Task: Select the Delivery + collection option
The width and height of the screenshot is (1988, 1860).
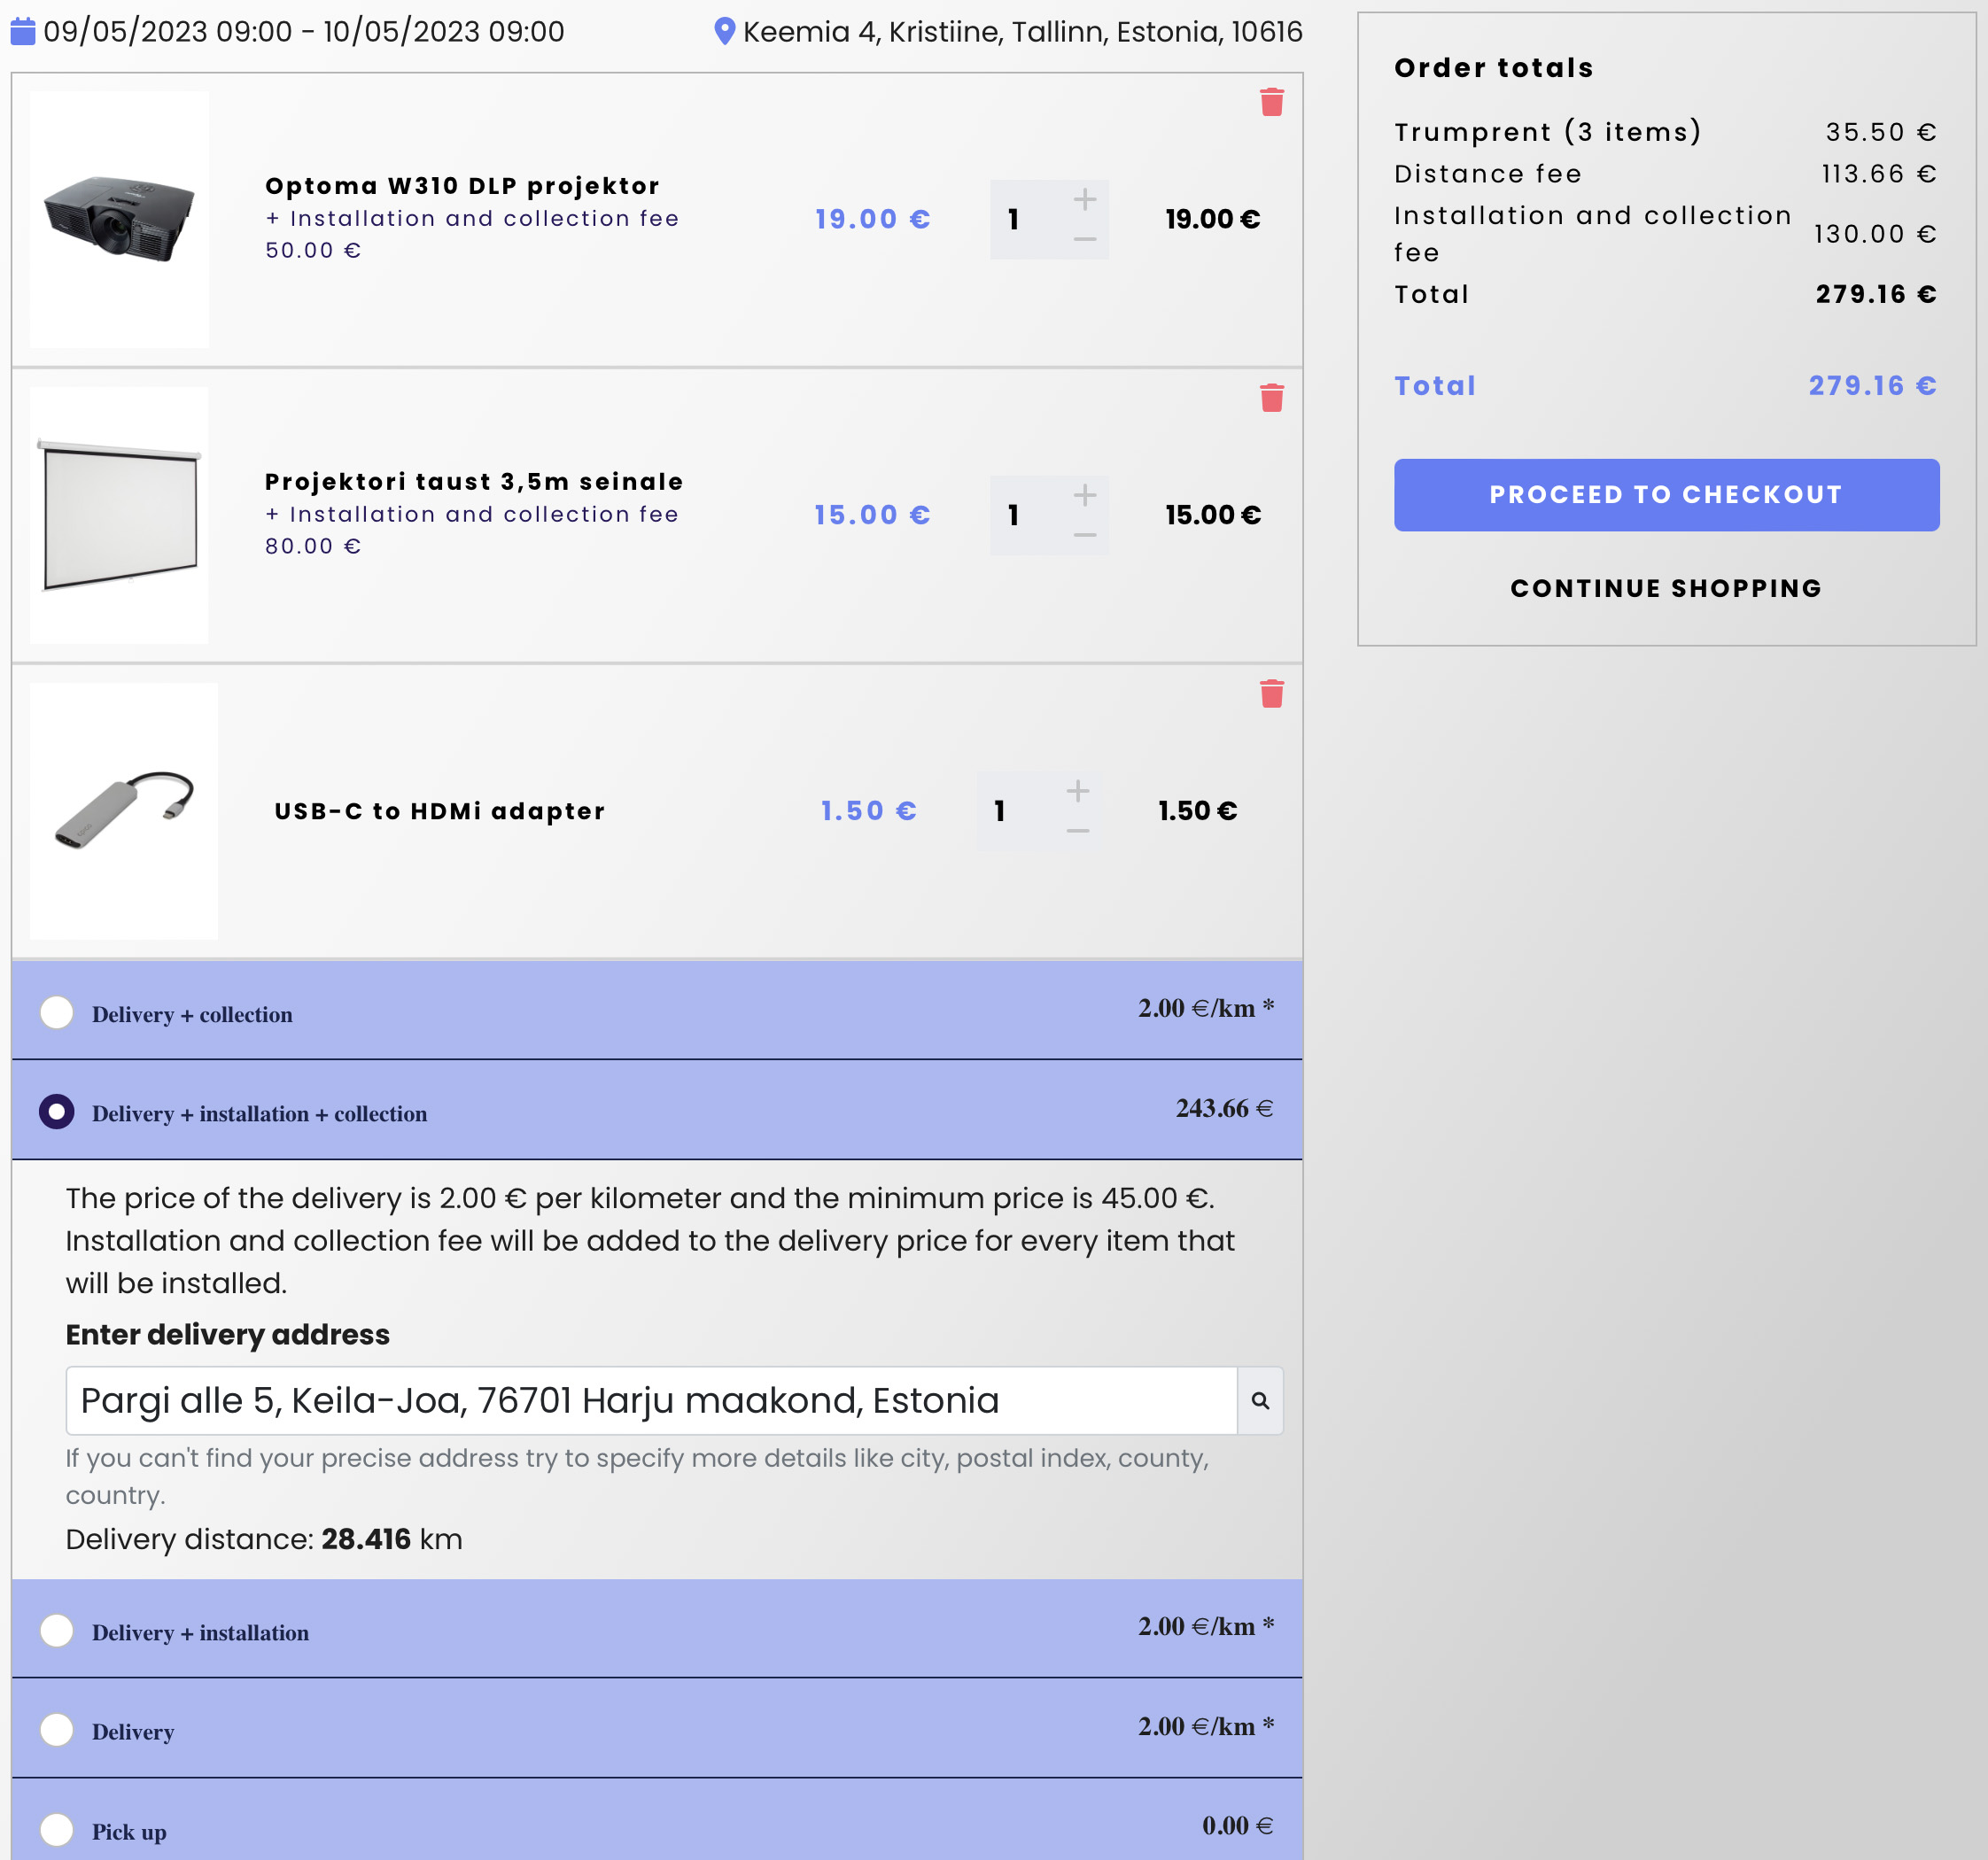Action: pos(57,1012)
